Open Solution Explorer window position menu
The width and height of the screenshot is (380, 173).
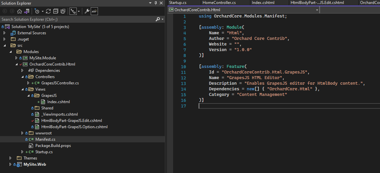click(151, 3)
